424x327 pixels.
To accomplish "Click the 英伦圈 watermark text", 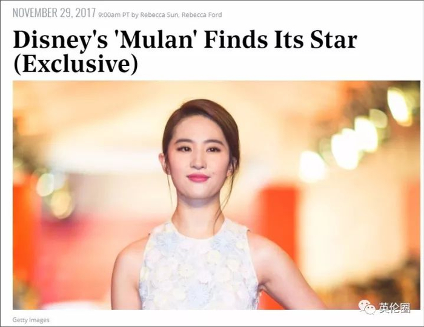I will 394,308.
